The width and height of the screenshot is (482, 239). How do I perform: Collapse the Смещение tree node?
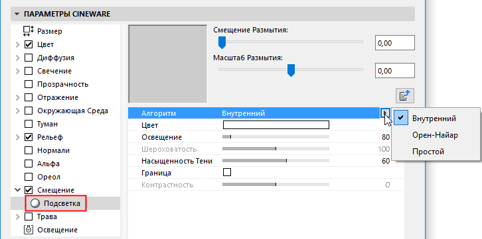17,190
